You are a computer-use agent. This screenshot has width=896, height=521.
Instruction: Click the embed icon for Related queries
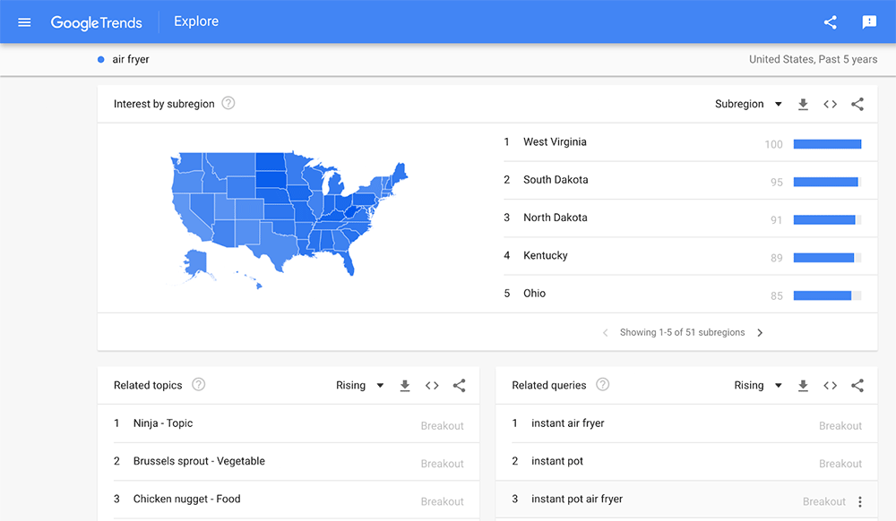(x=831, y=386)
